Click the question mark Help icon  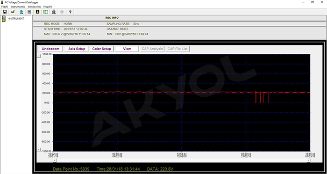click(70, 12)
